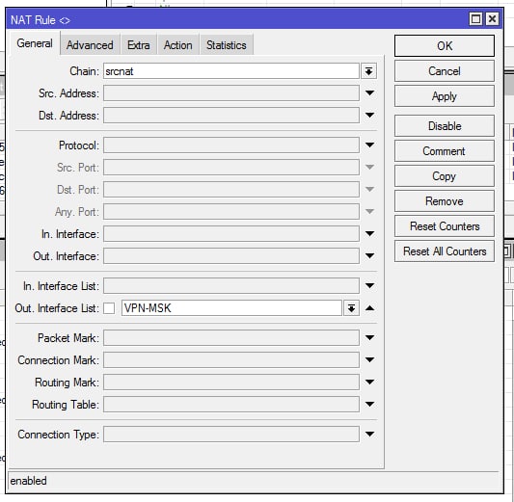Switch to the Advanced tab

[x=90, y=45]
